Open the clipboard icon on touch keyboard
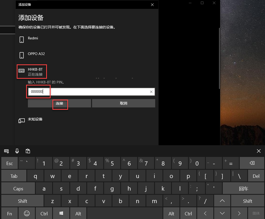The width and height of the screenshot is (265, 219). [x=28, y=151]
